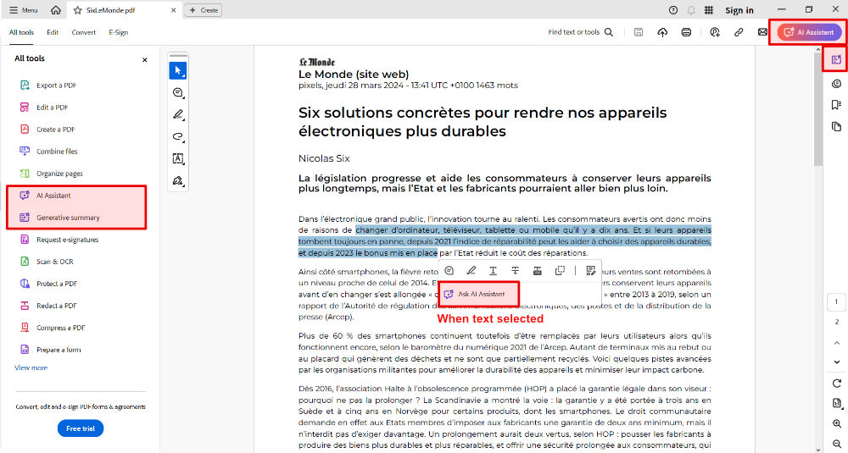Click the highlighter pen tool in left toolbar
848x453 pixels.
[x=178, y=114]
